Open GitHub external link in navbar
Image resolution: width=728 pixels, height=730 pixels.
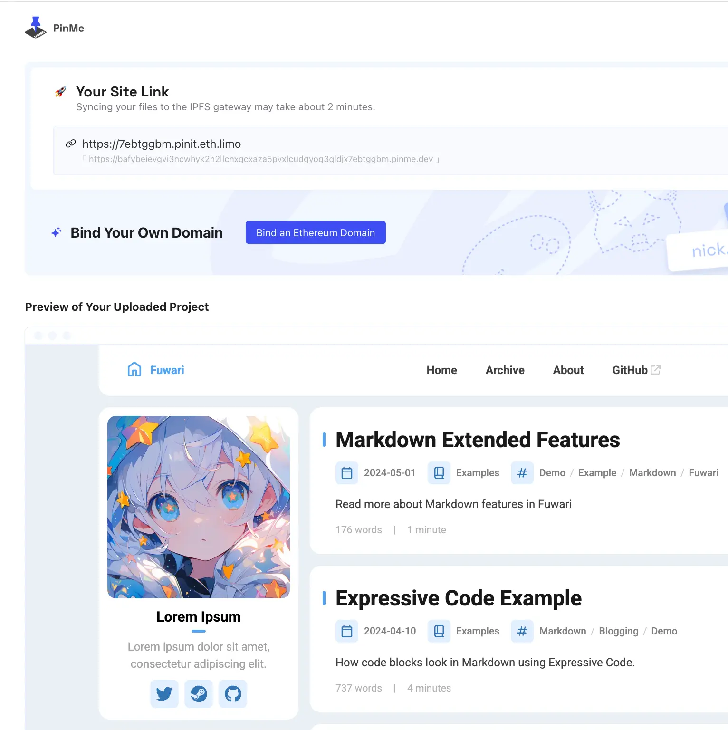coord(636,370)
